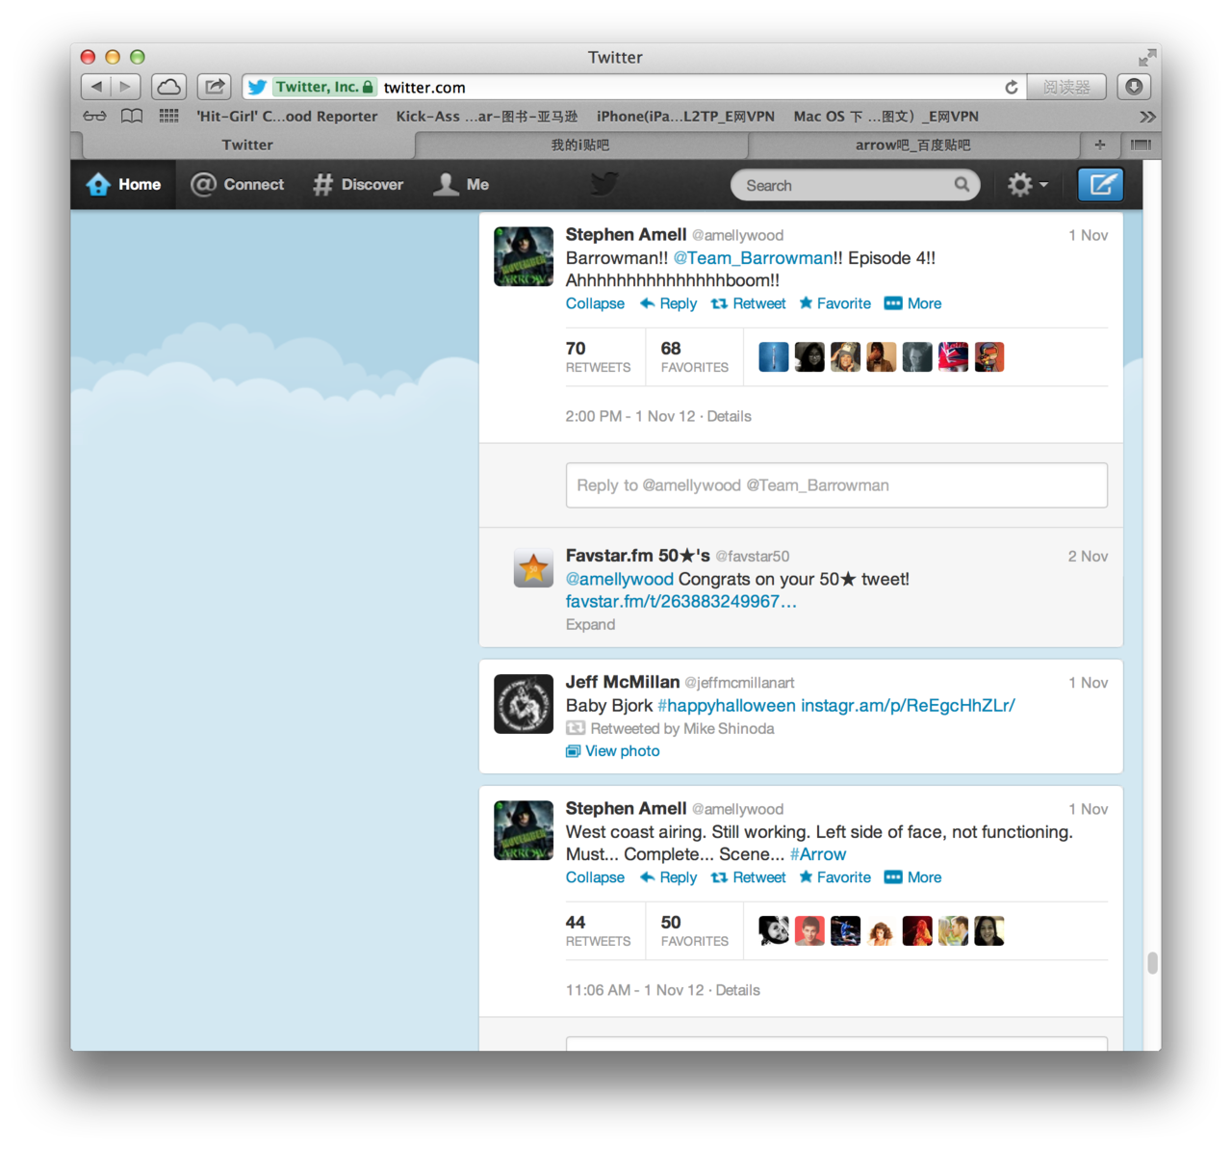The width and height of the screenshot is (1232, 1149).
Task: Open More options on West coast tweet
Action: (x=912, y=877)
